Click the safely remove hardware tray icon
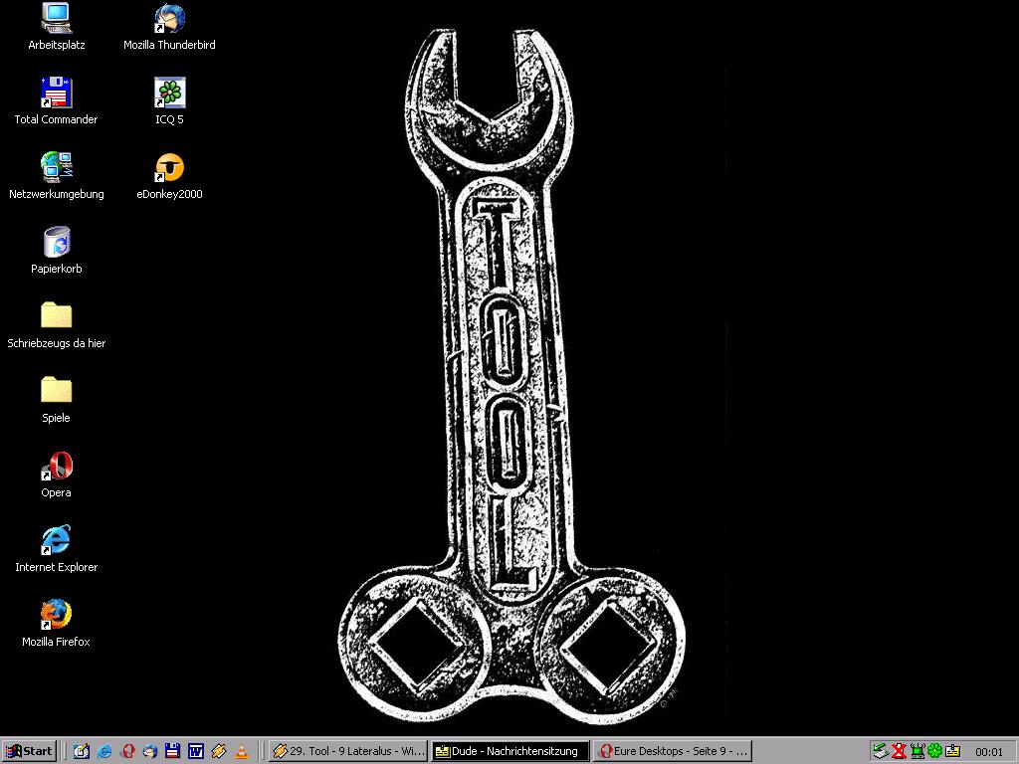This screenshot has width=1019, height=764. 881,751
